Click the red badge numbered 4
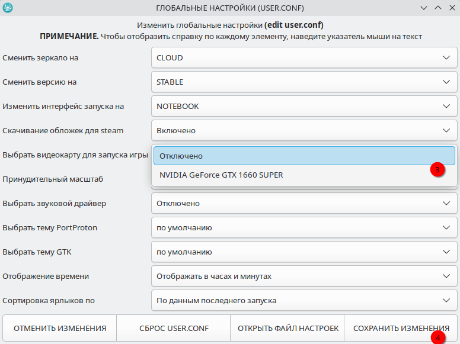The height and width of the screenshot is (344, 460). [x=438, y=338]
